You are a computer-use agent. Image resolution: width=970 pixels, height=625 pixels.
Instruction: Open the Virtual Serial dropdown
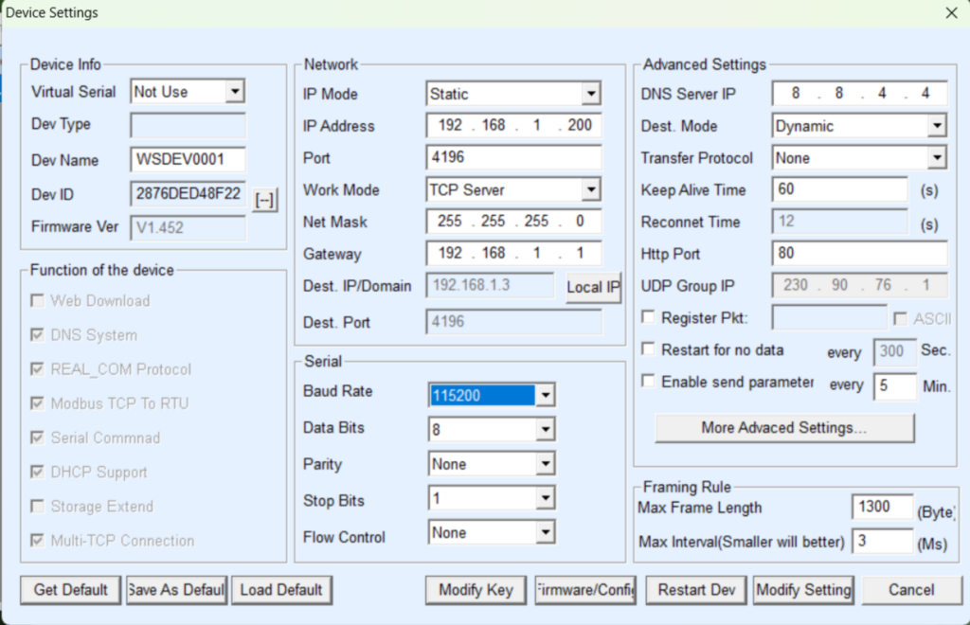pos(235,92)
